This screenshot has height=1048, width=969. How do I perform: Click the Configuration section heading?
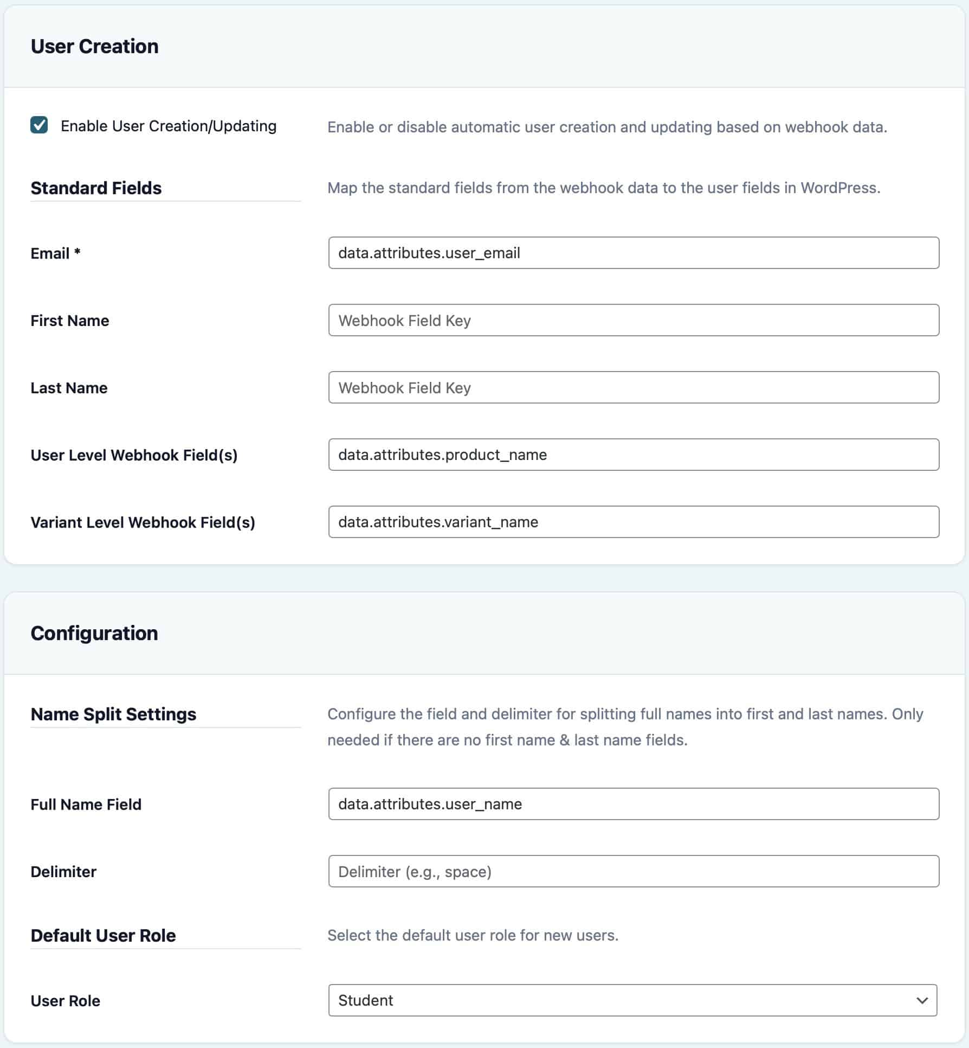pos(94,634)
